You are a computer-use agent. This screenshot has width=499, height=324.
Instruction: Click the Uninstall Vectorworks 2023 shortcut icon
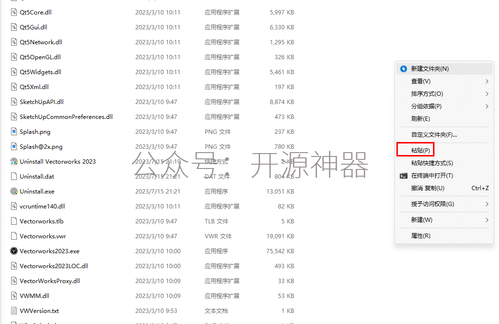pyautogui.click(x=13, y=162)
